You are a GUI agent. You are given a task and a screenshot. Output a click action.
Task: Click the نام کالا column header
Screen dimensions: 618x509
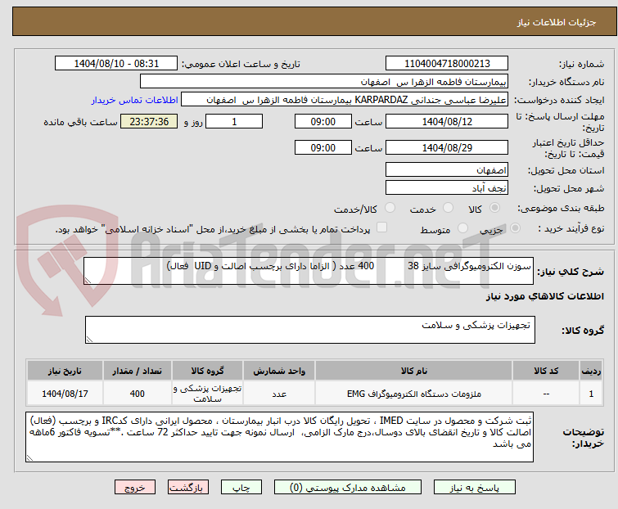[413, 371]
